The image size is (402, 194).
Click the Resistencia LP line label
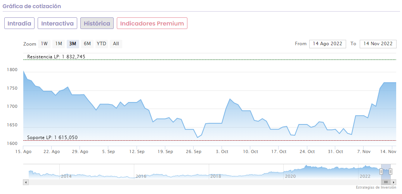click(x=56, y=57)
